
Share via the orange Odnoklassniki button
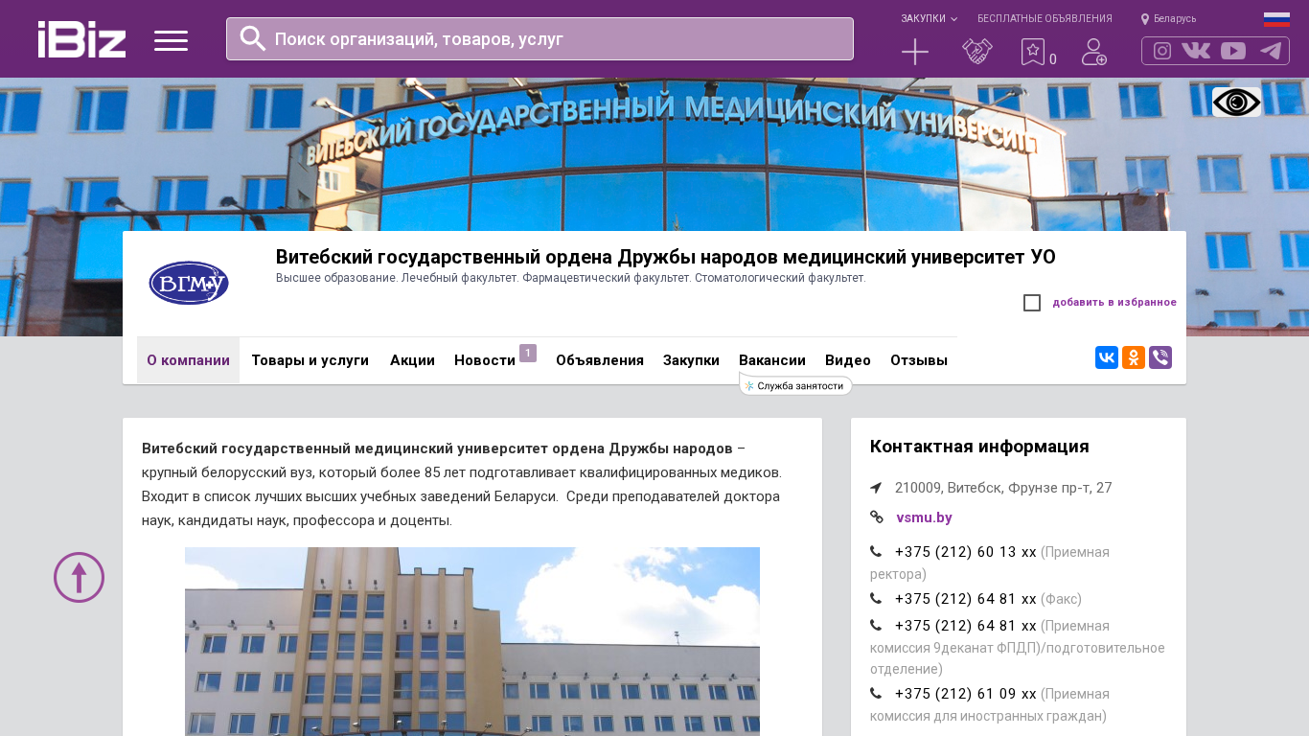pyautogui.click(x=1134, y=357)
